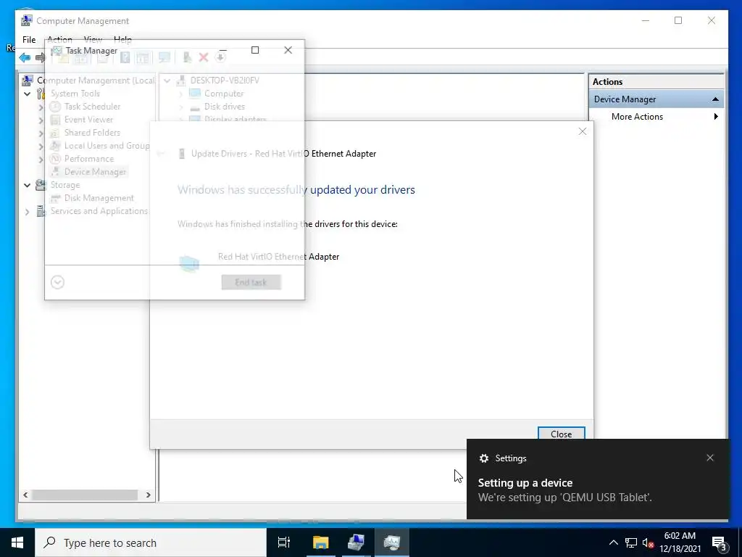This screenshot has height=557, width=742.
Task: Show hidden system tray icons
Action: (x=613, y=542)
